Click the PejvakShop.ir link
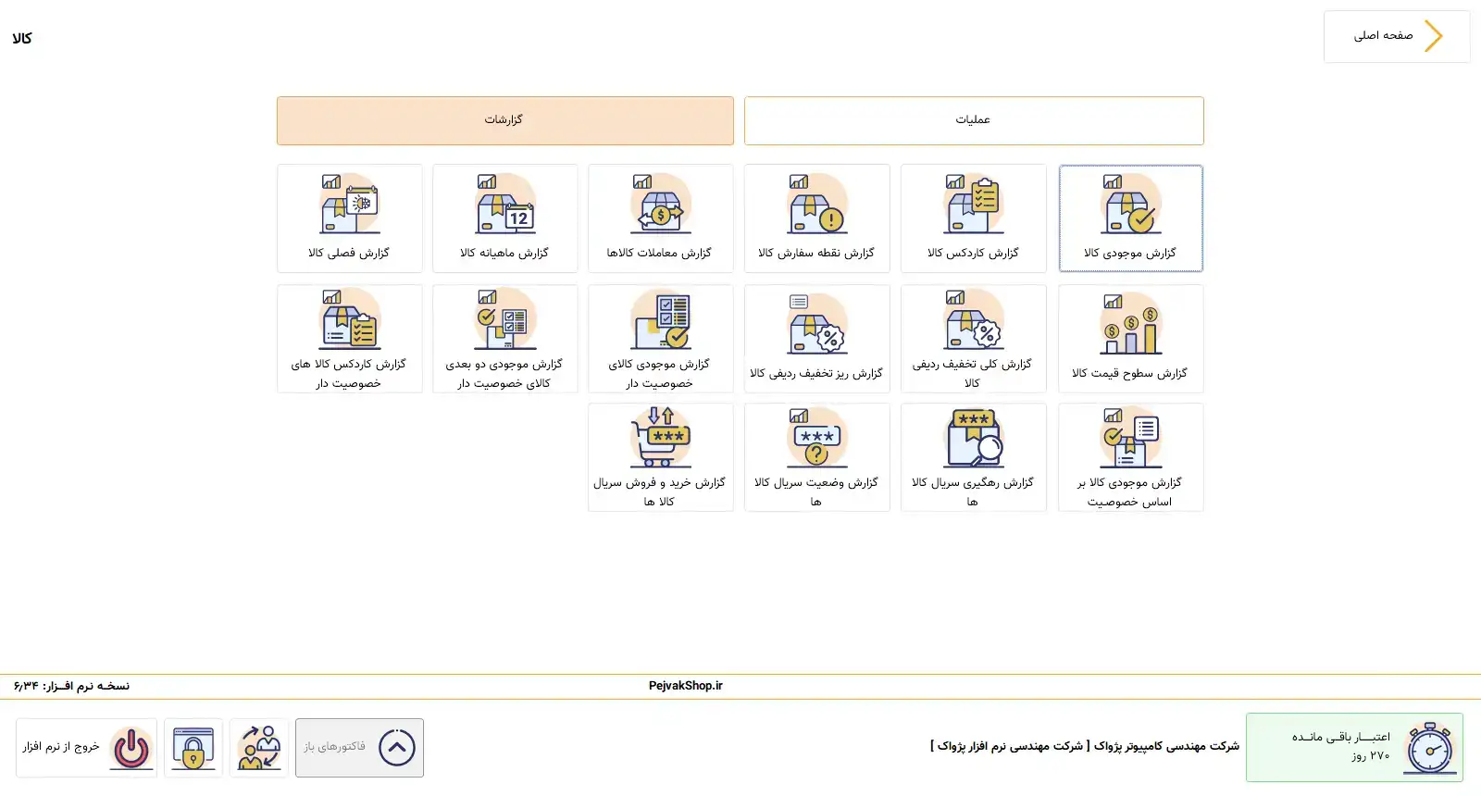1481x796 pixels. click(x=685, y=686)
